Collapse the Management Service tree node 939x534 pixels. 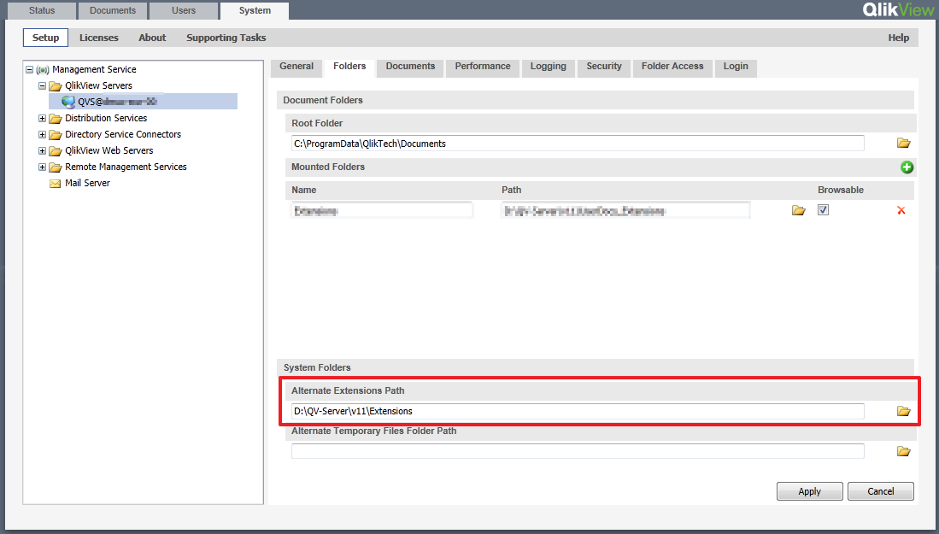click(x=29, y=69)
